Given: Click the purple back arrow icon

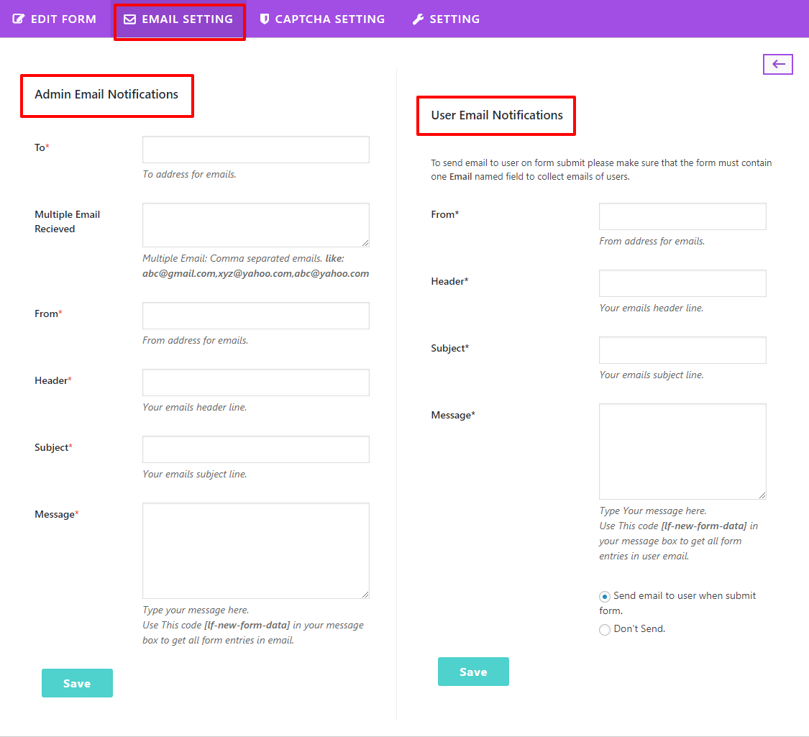Looking at the screenshot, I should pos(778,64).
